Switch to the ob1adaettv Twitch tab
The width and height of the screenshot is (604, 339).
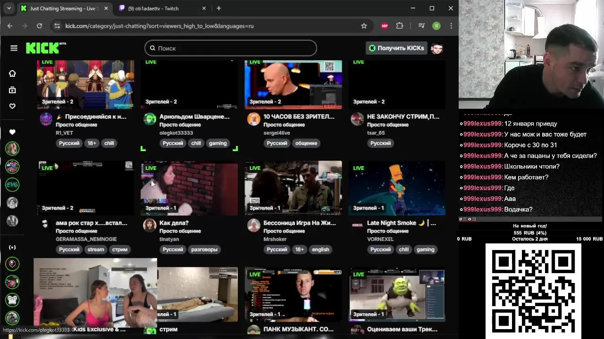pyautogui.click(x=161, y=8)
